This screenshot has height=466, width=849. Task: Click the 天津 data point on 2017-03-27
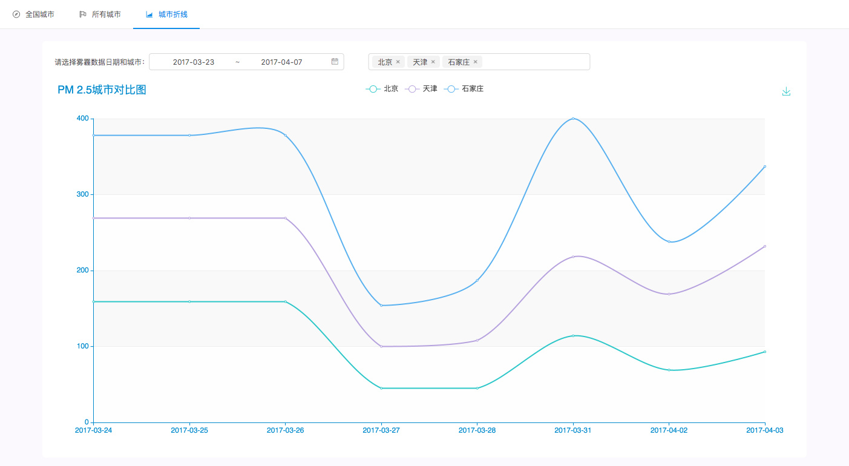[381, 346]
